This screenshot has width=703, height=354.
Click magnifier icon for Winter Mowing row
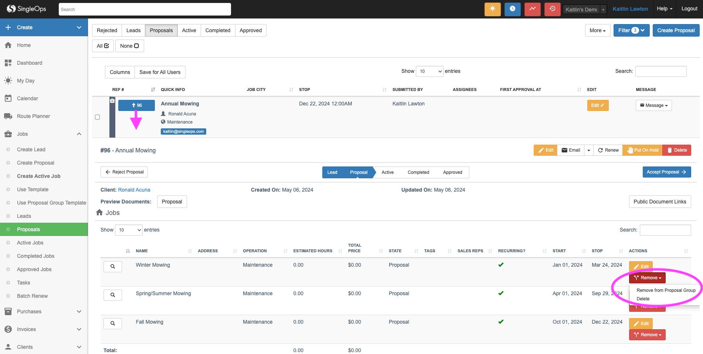pos(113,266)
